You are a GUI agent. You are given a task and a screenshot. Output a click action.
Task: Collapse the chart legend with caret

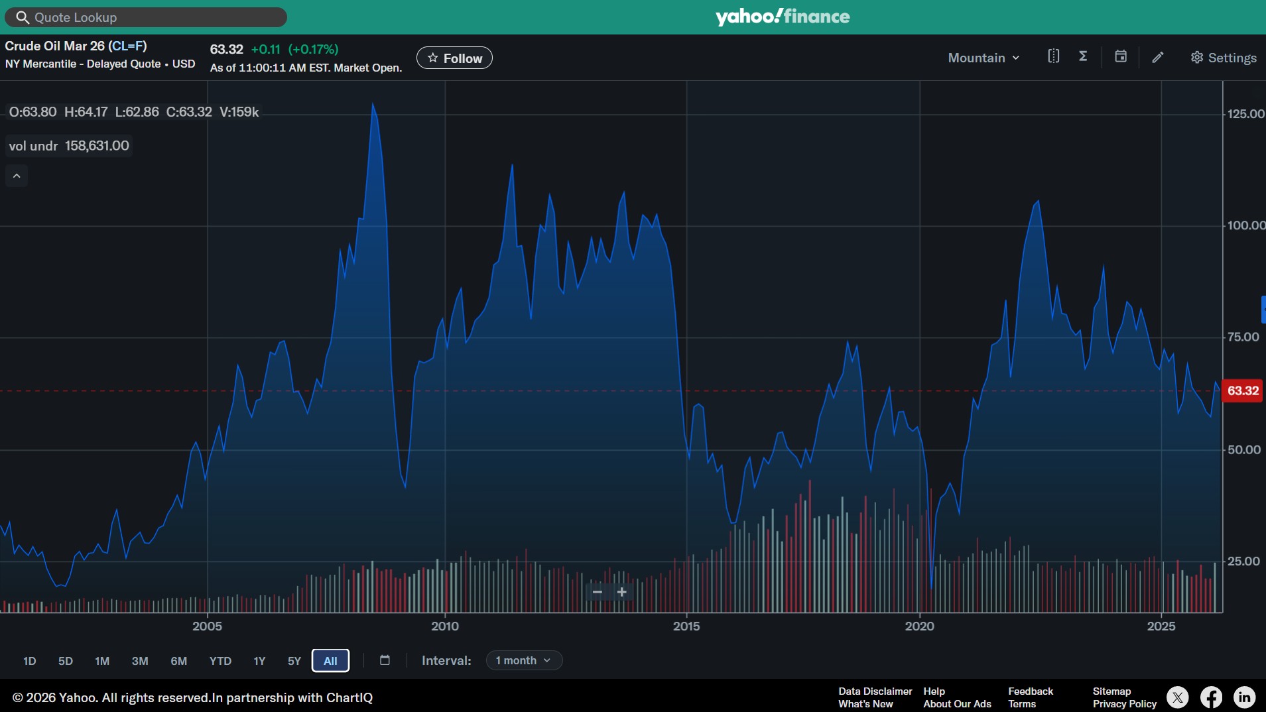tap(17, 176)
